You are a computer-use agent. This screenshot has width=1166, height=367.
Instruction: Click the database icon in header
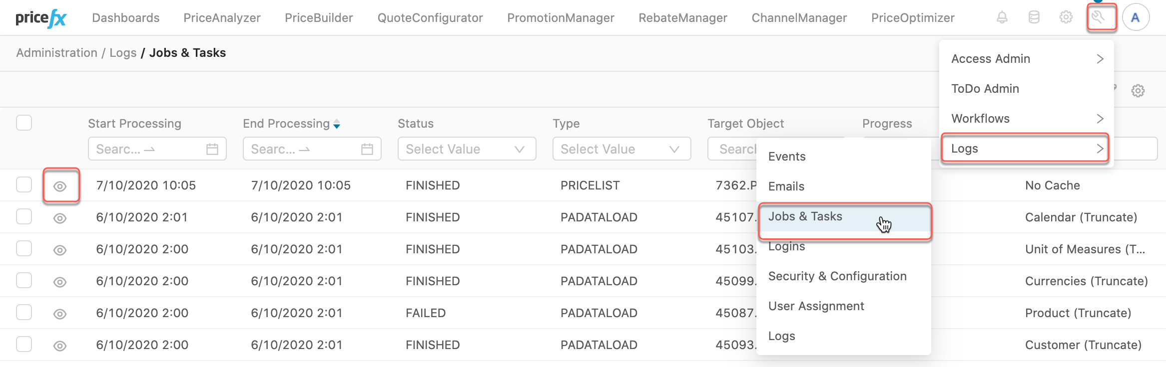point(1034,18)
